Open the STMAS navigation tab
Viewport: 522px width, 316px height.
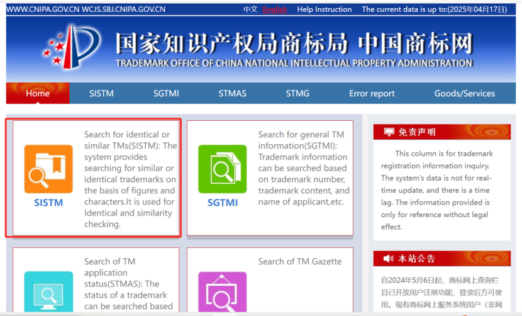click(232, 93)
